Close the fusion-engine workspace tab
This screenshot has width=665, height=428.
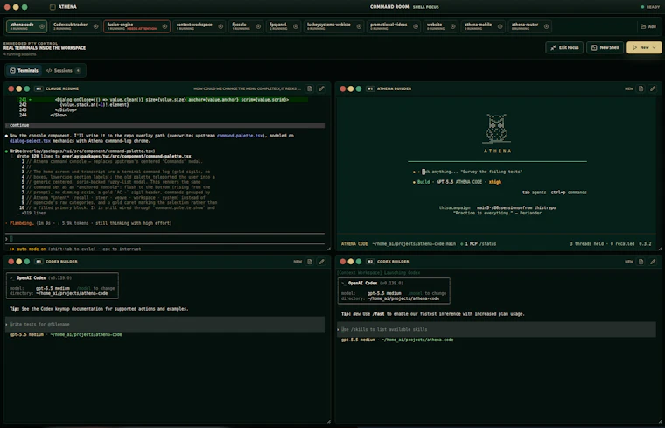(164, 26)
